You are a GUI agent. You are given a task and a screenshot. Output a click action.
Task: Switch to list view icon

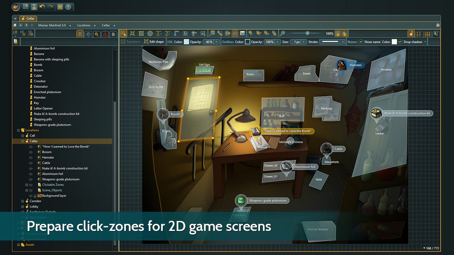(419, 34)
